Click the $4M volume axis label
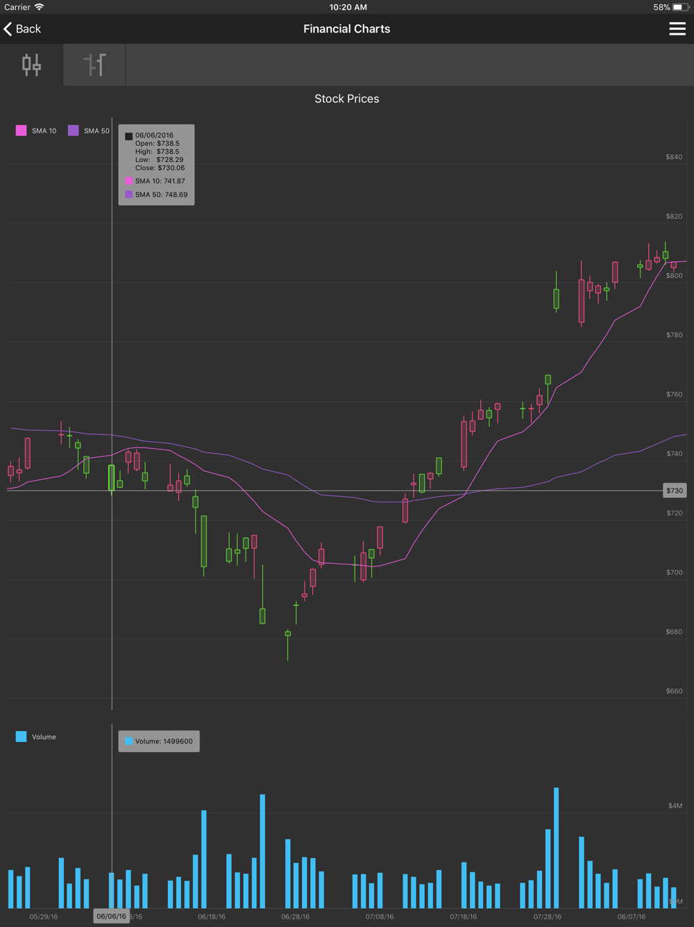This screenshot has height=927, width=694. [x=675, y=806]
